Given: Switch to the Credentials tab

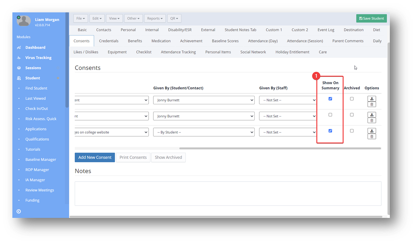Looking at the screenshot, I should [x=108, y=41].
